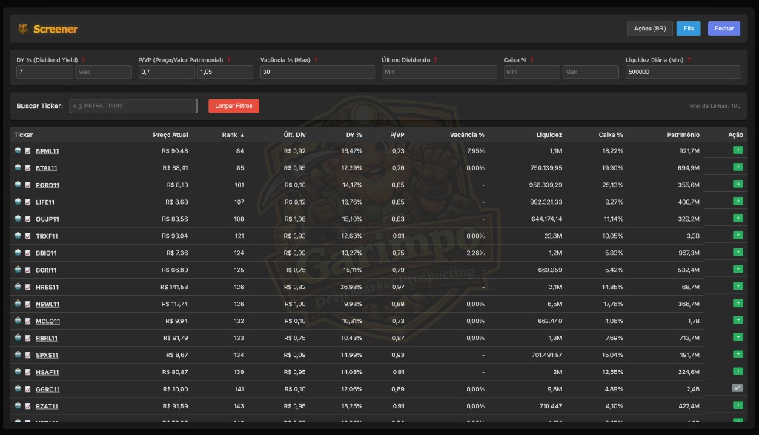Click the green plus action for NEWL11
759x435 pixels.
click(738, 304)
